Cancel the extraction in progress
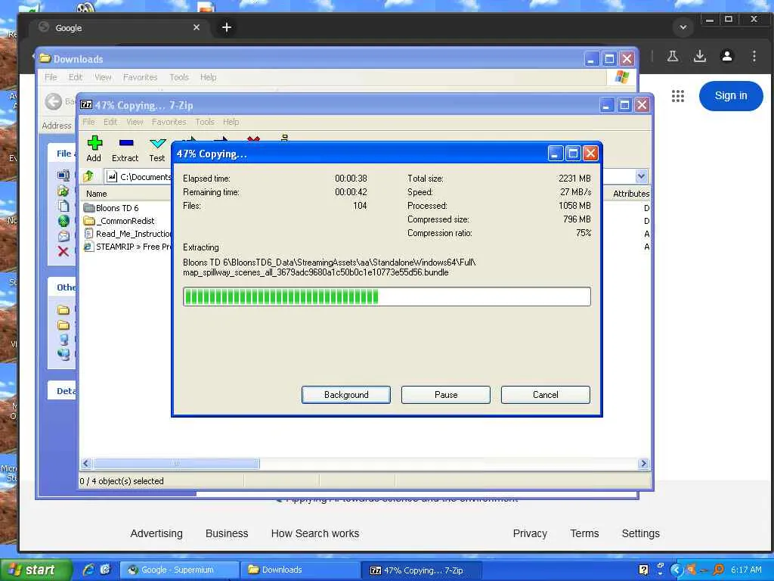 click(x=546, y=395)
